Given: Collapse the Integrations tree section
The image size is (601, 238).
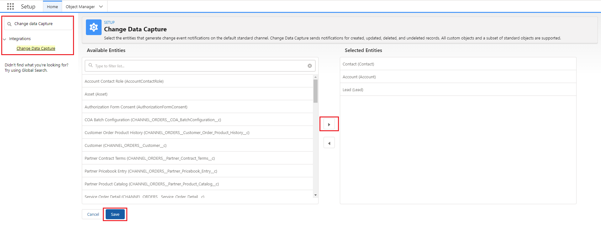Looking at the screenshot, I should click(5, 39).
